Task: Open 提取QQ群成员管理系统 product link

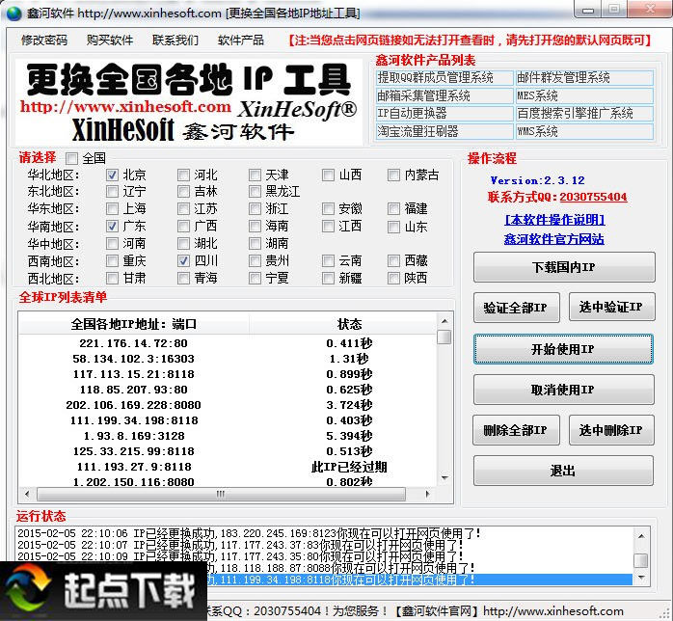Action: coord(444,78)
